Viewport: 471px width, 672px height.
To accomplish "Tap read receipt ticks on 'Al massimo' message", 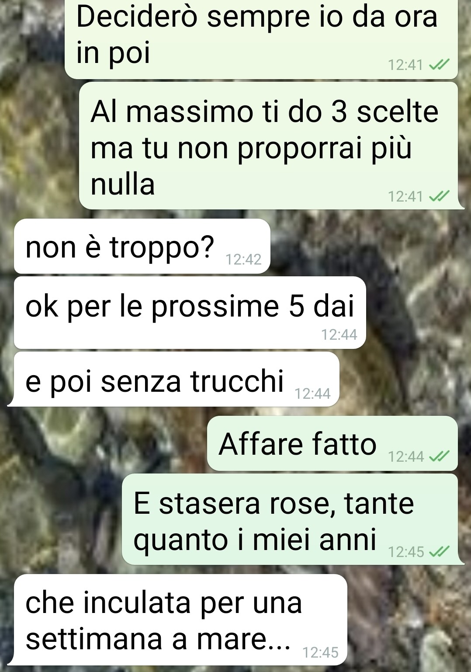I will (x=439, y=197).
